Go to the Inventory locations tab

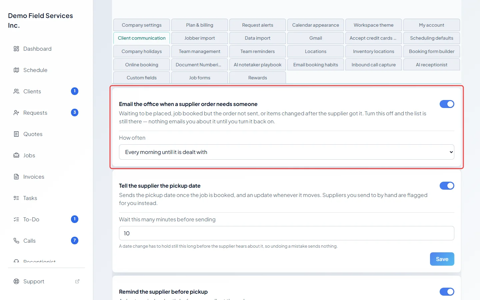click(x=374, y=51)
